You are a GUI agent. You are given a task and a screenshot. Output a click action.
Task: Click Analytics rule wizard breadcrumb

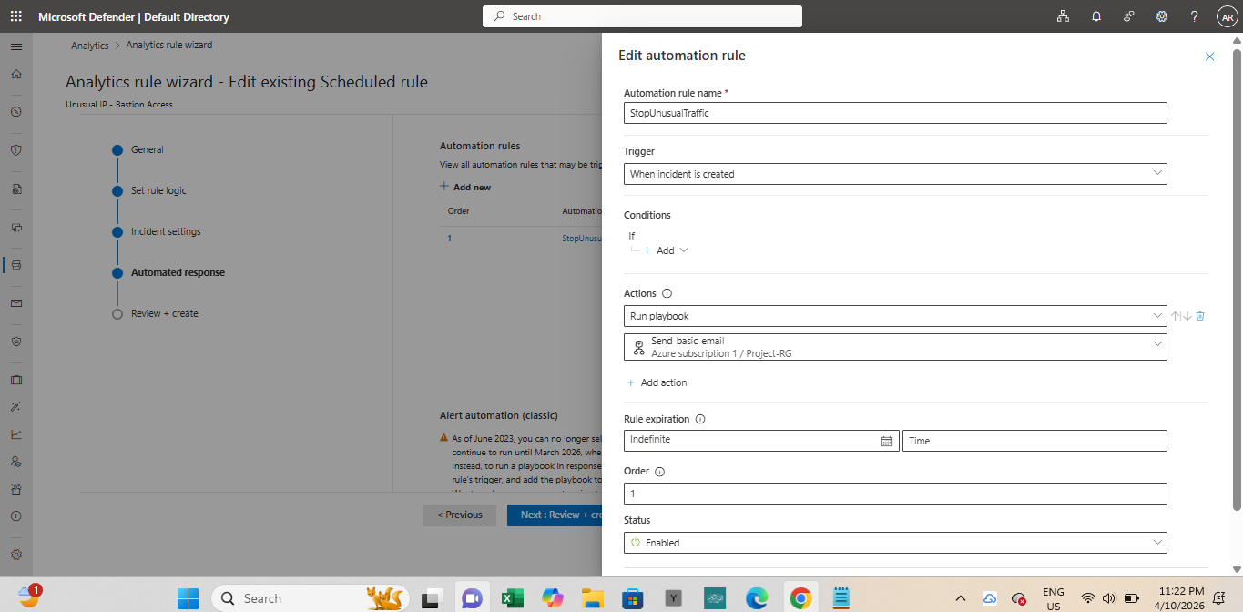pos(169,45)
